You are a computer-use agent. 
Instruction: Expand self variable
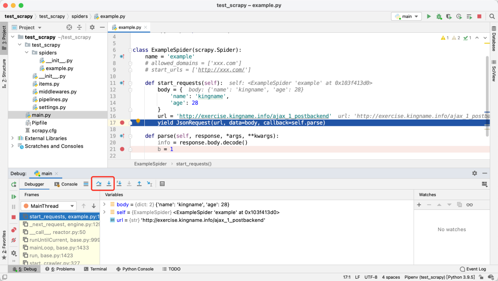pos(105,212)
